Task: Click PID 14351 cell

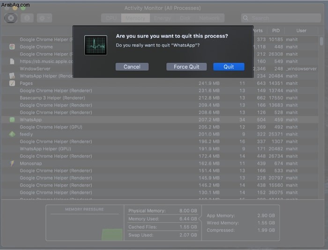Action: click(276, 83)
